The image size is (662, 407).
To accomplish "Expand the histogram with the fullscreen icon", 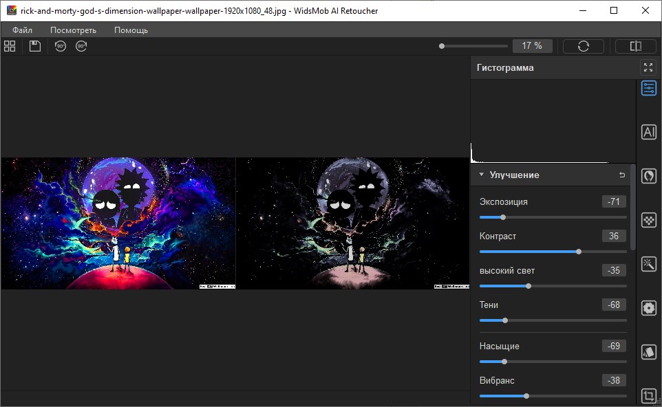I will (x=648, y=67).
